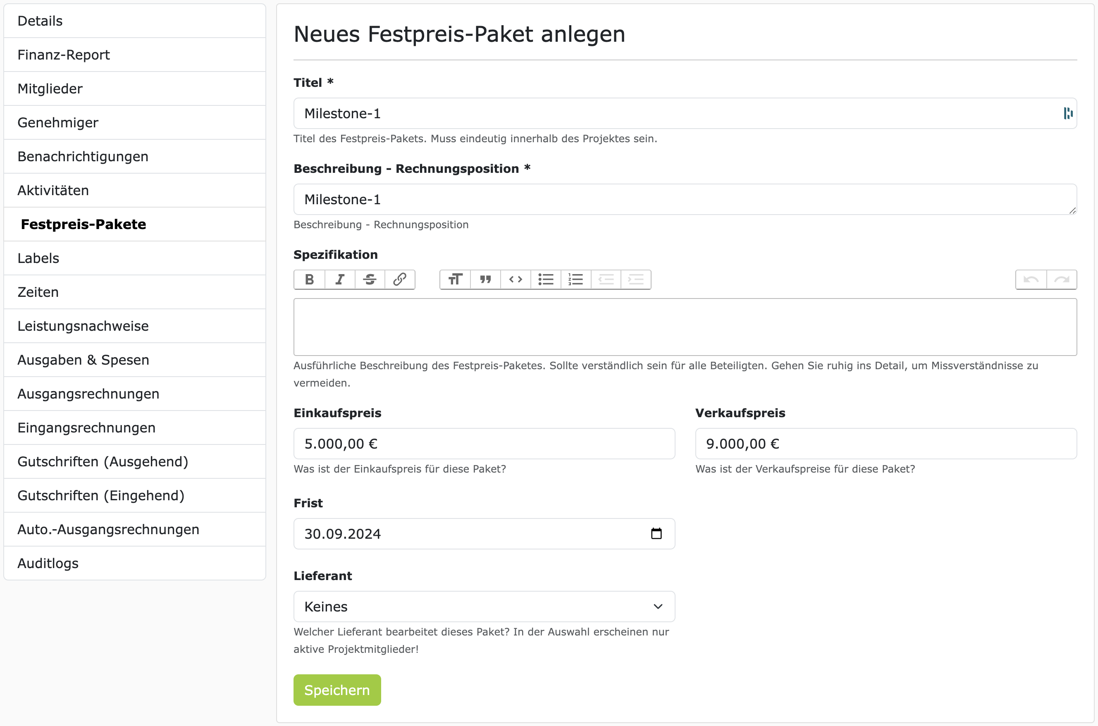The image size is (1098, 726).
Task: Select the strikethrough formatting icon
Action: (x=370, y=279)
